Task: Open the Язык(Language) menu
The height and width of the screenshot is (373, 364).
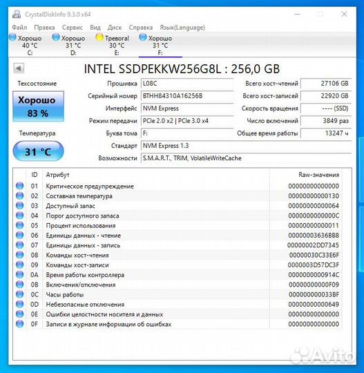Action: tap(182, 28)
